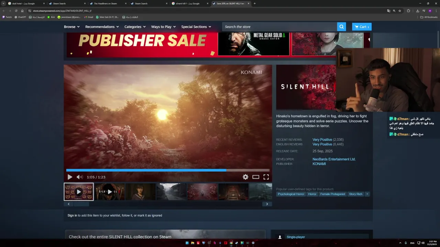Focus the Search the store field

tap(279, 27)
